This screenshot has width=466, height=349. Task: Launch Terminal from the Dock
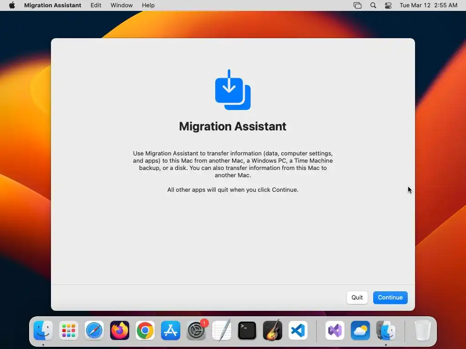pos(247,330)
